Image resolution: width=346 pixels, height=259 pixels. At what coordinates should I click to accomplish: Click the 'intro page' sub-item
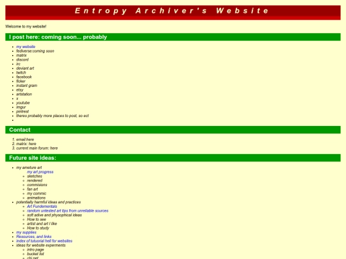pos(35,249)
